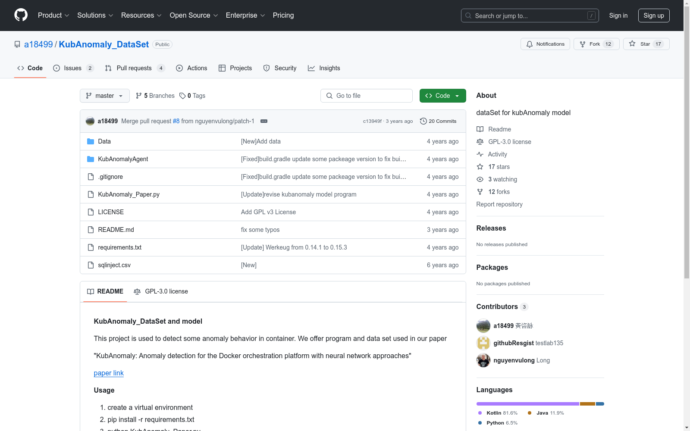The width and height of the screenshot is (690, 431).
Task: Open the KubAnomaly_DataSet repository name link
Action: click(104, 44)
